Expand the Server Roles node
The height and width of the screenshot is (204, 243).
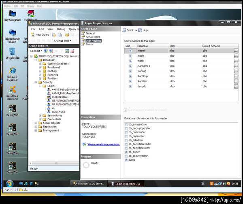pos(40,115)
